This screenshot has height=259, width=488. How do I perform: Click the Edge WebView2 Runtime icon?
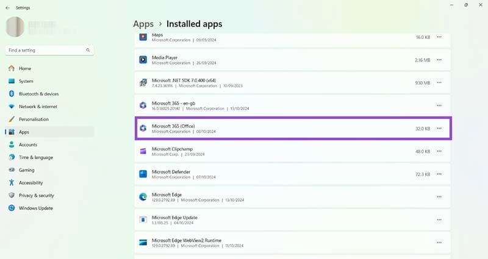coord(143,243)
